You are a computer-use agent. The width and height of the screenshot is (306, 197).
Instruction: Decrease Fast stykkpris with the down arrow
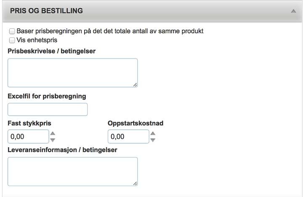pos(53,140)
